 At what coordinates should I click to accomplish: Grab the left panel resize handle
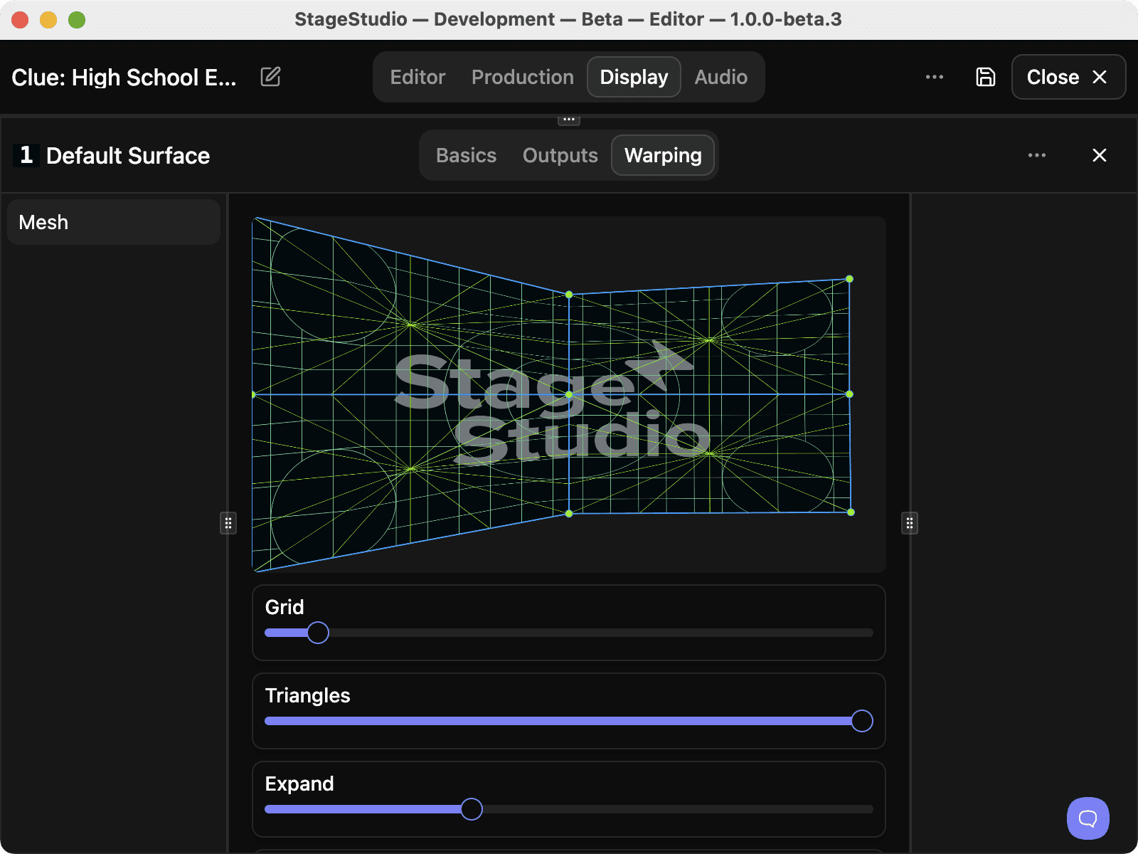click(228, 523)
